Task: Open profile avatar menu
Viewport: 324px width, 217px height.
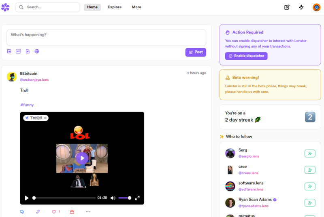Action: tap(316, 7)
